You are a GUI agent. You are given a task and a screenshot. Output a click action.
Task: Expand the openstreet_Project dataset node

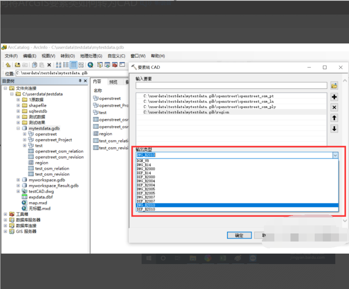coord(25,140)
